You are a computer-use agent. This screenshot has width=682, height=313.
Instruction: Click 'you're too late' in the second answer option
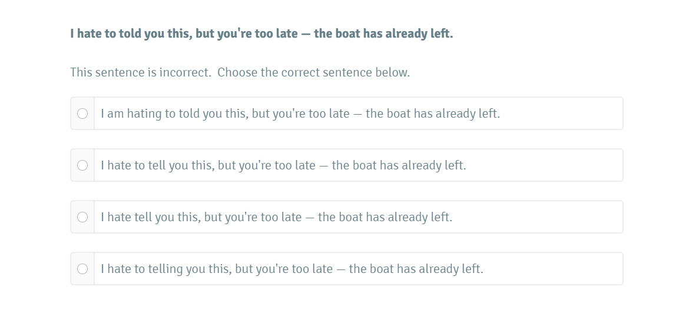point(277,165)
